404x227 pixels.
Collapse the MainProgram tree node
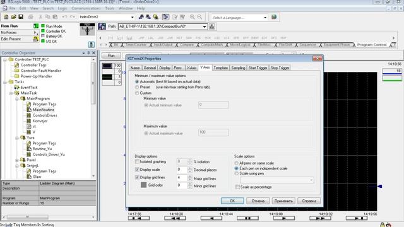coord(17,99)
